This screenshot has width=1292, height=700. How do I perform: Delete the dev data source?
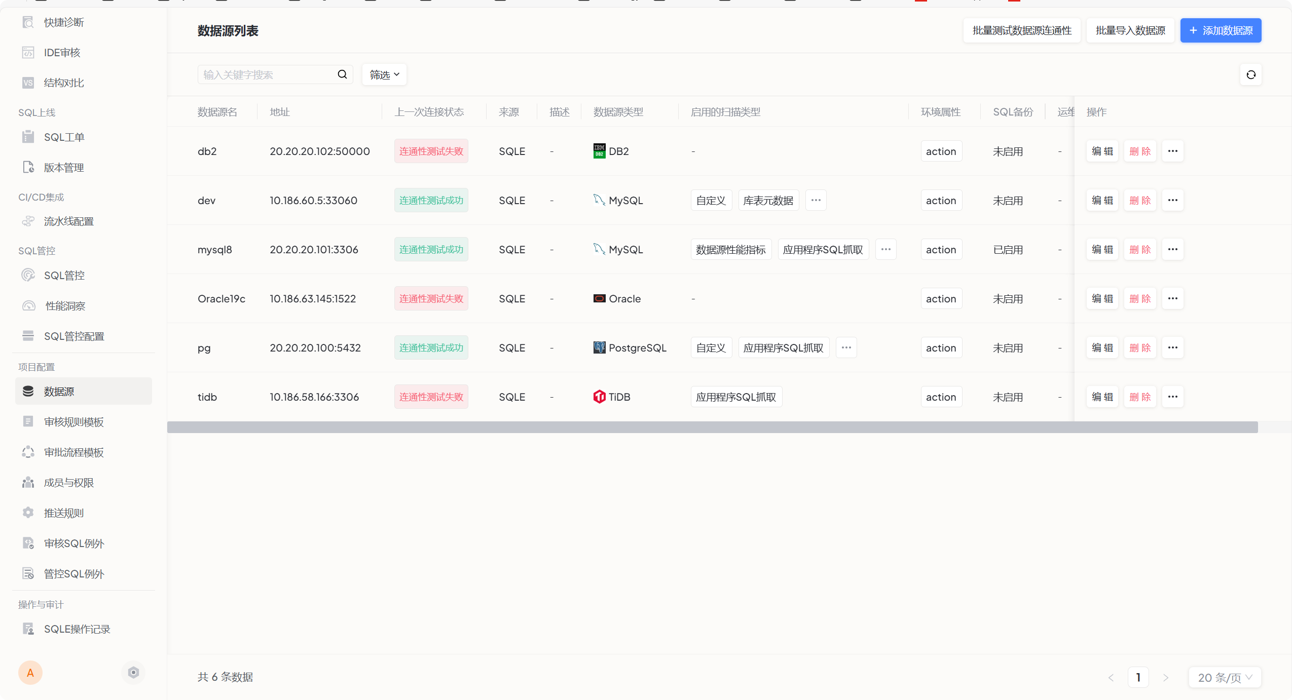click(1140, 200)
